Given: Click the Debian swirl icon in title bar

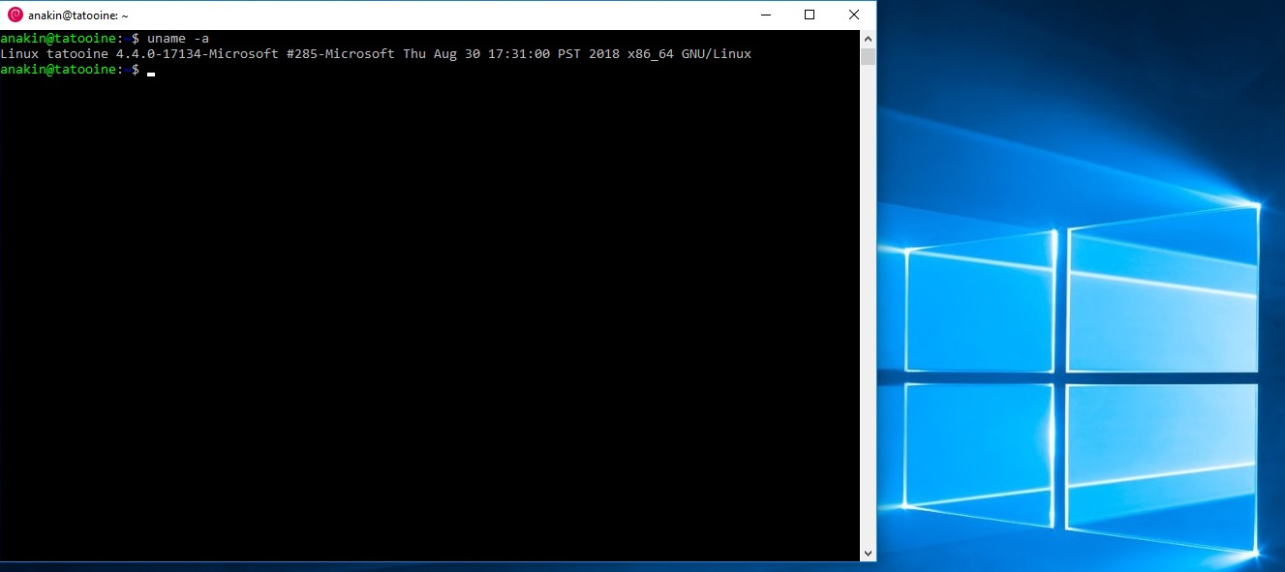Looking at the screenshot, I should pos(15,15).
